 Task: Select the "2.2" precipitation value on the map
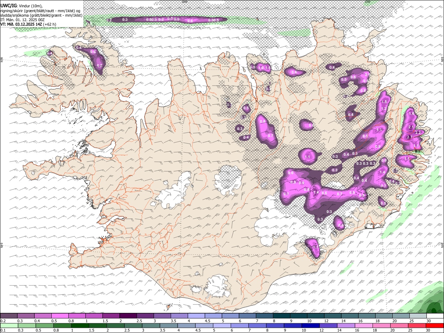418,133
